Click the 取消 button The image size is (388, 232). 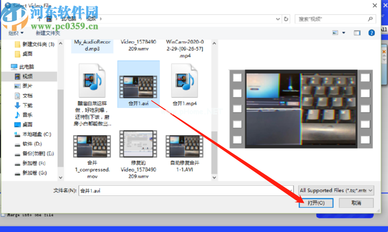pos(356,203)
